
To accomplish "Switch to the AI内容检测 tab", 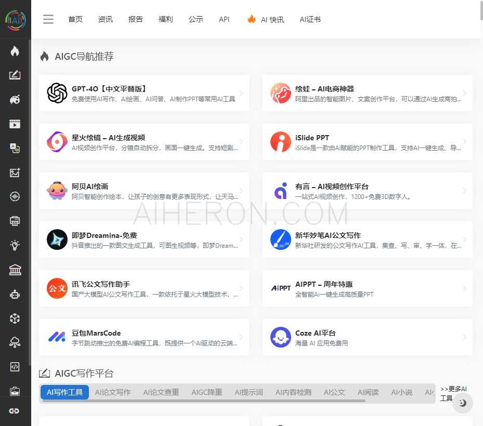I will (x=294, y=392).
